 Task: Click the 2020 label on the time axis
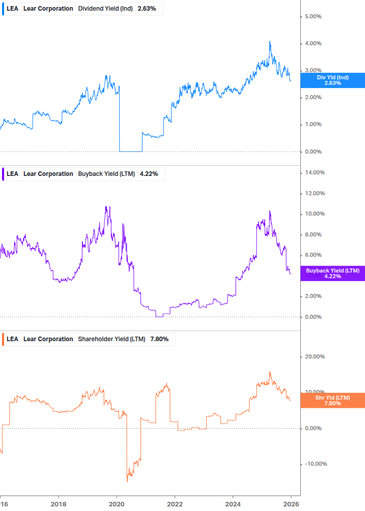pos(117,504)
